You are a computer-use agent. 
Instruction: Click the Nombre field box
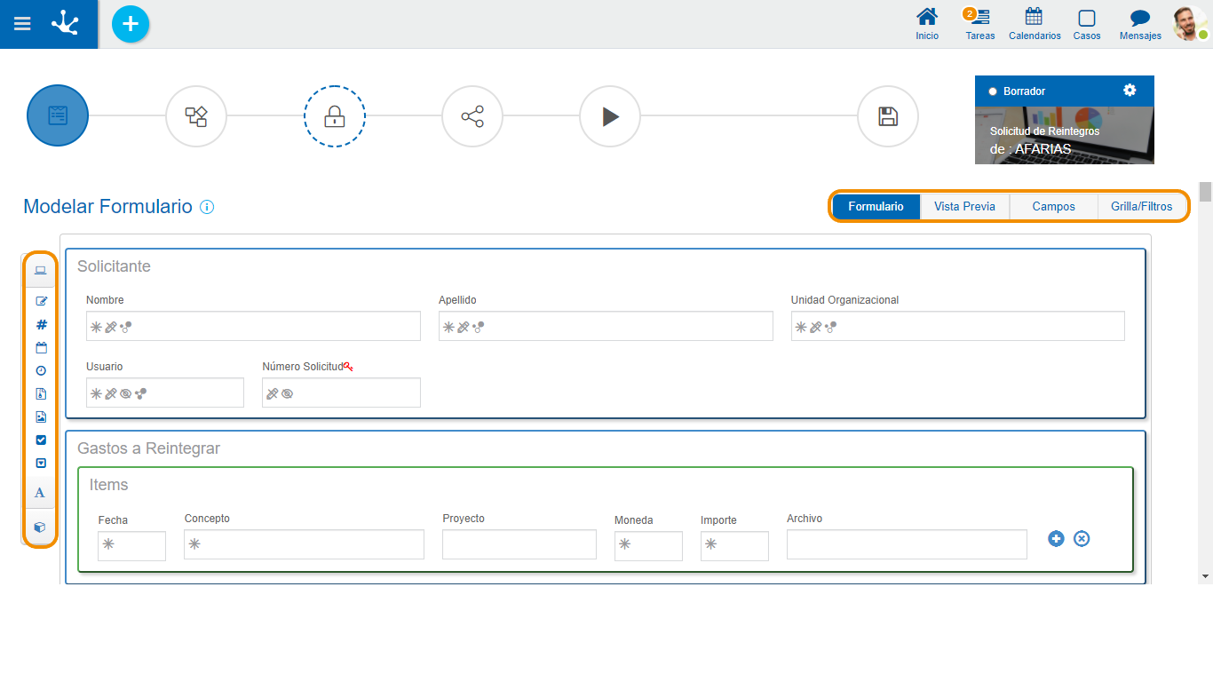(253, 326)
